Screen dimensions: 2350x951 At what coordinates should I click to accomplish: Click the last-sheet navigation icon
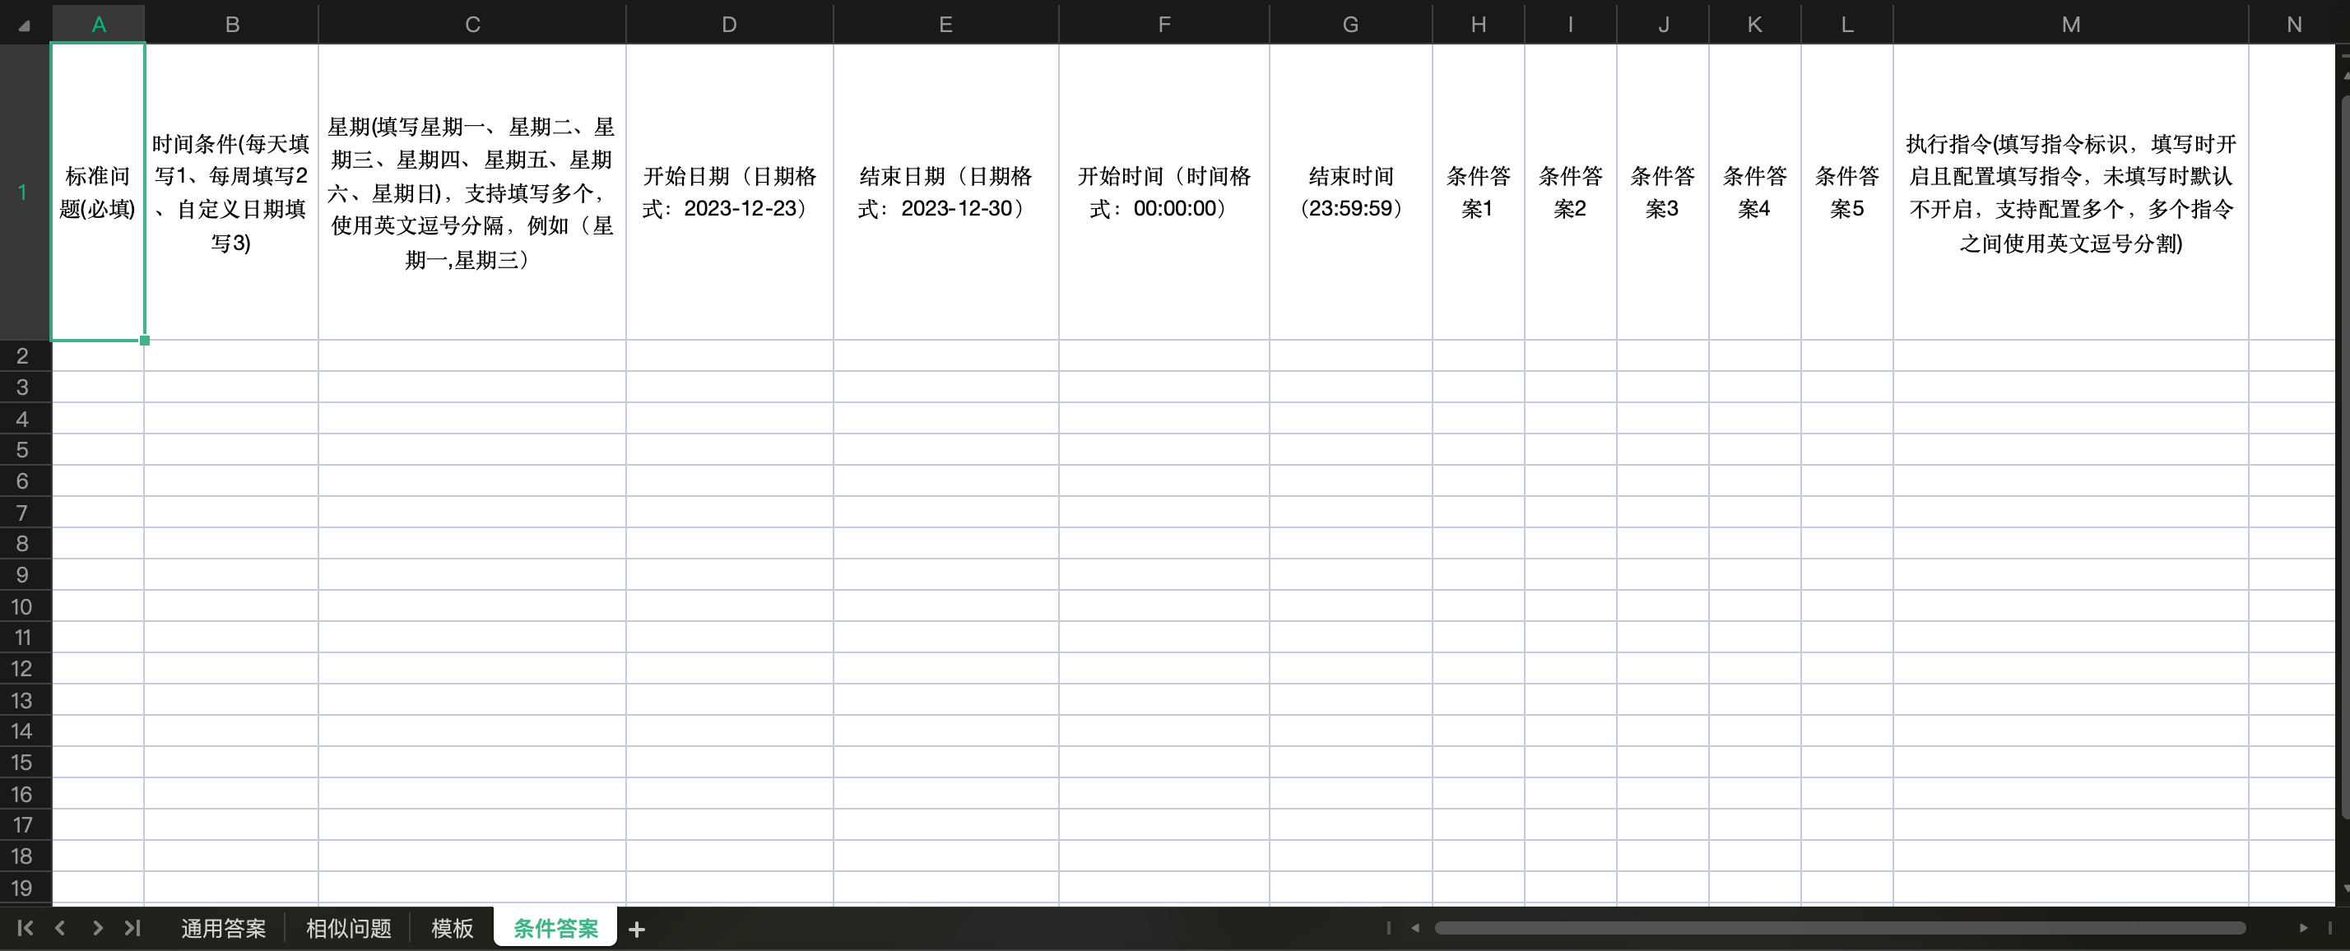coord(132,927)
